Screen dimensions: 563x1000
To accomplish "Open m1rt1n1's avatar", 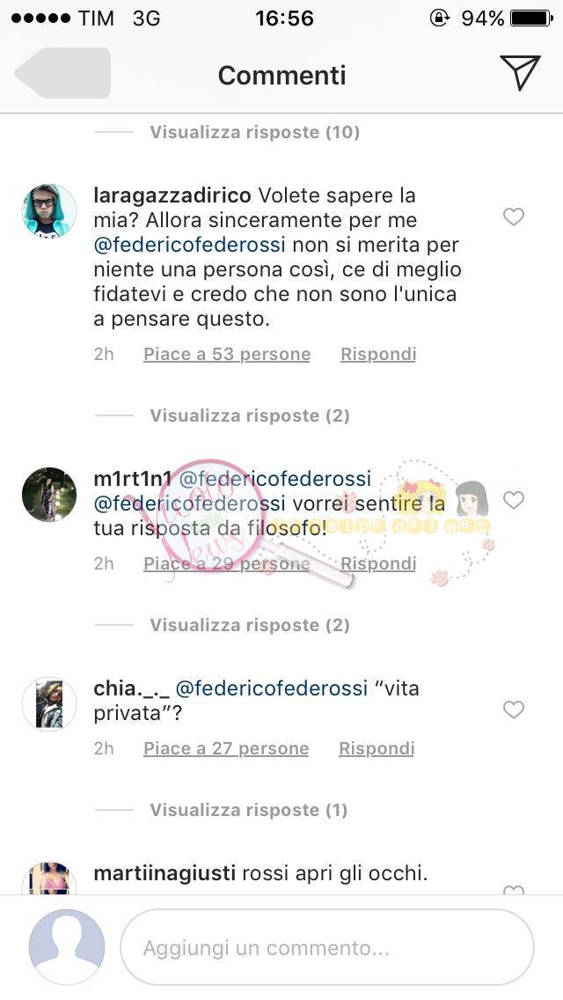I will 49,494.
